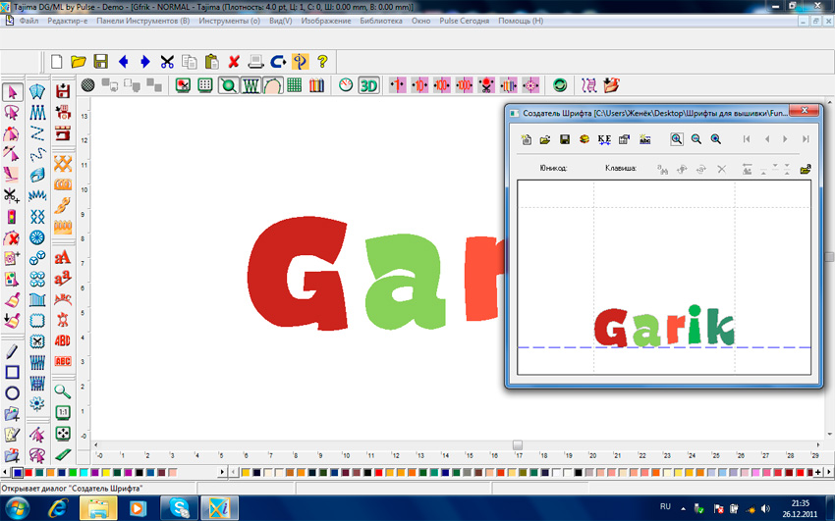Select the arrow Select tool in left toolbox
The height and width of the screenshot is (521, 835).
(x=13, y=92)
